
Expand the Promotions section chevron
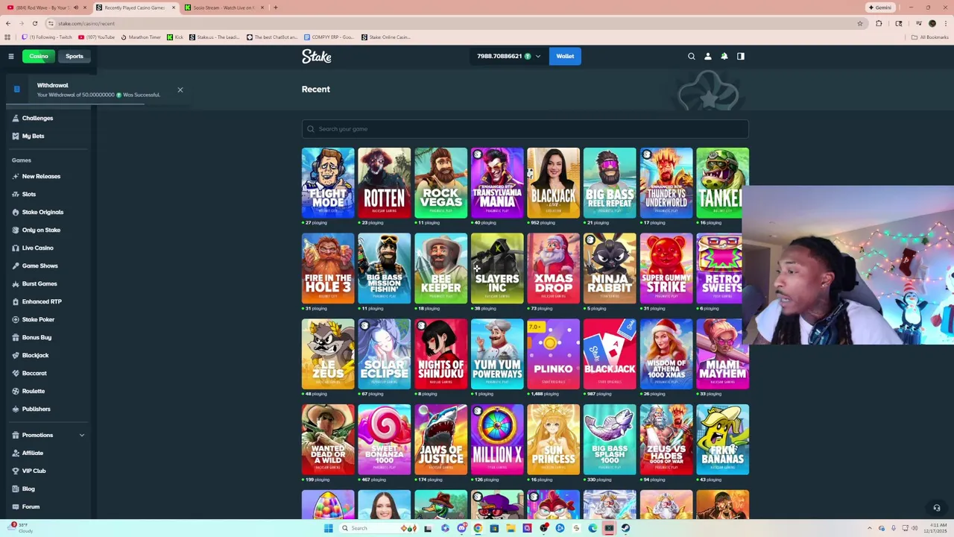82,435
